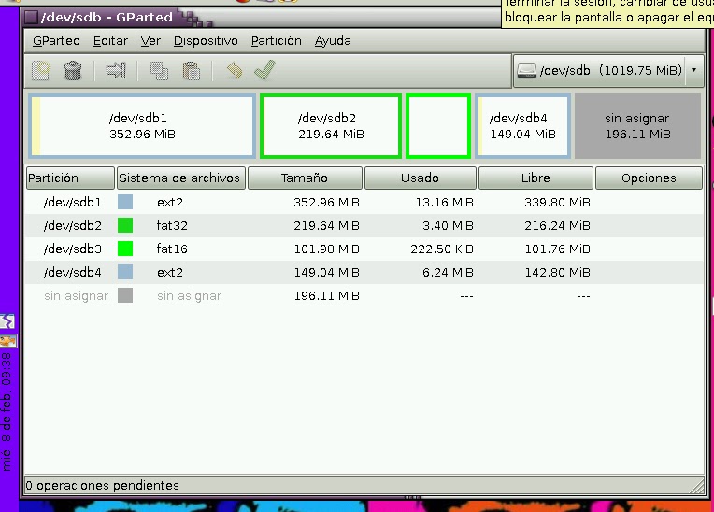Click the 222.50 KiB used value

pyautogui.click(x=442, y=249)
